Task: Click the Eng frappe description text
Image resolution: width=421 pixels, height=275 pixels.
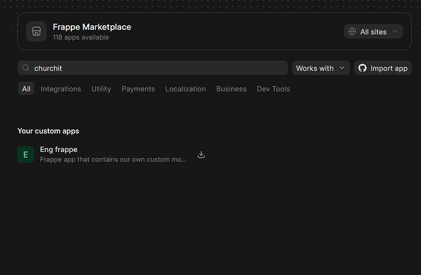Action: (x=113, y=159)
